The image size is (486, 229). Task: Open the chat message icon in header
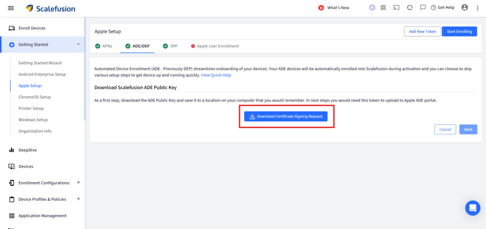tap(423, 8)
